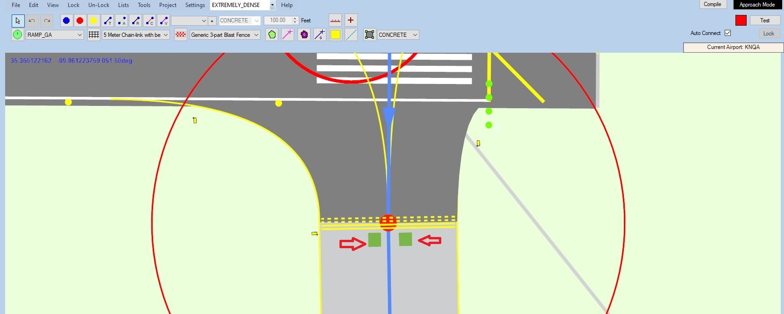Select the red hold-short node on the taxiway
784x314 pixels.
[388, 223]
